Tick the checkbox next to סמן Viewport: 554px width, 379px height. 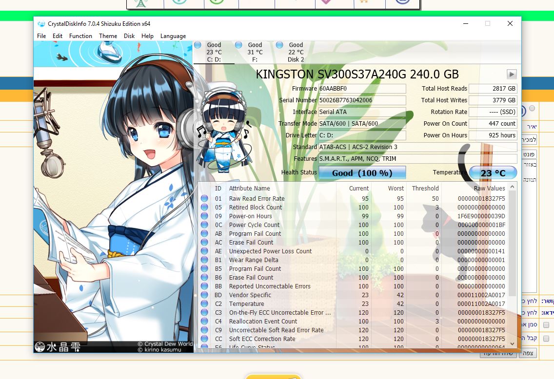(x=546, y=325)
